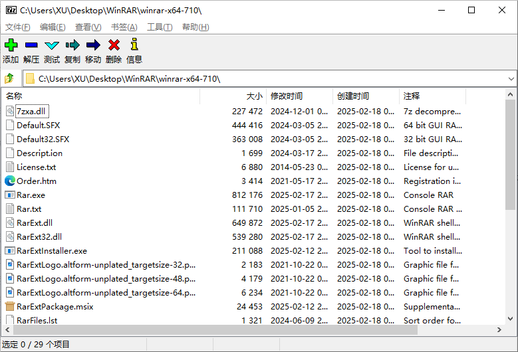Viewport: 518px width, 352px height.
Task: Select the 7zxa.dll file icon
Action: [x=10, y=111]
